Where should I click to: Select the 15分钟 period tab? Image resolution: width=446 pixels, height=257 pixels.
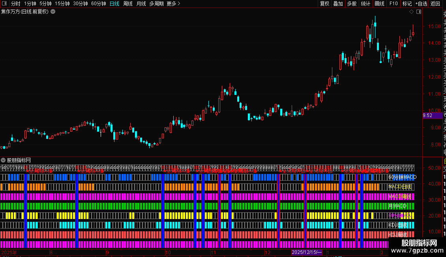click(x=62, y=4)
